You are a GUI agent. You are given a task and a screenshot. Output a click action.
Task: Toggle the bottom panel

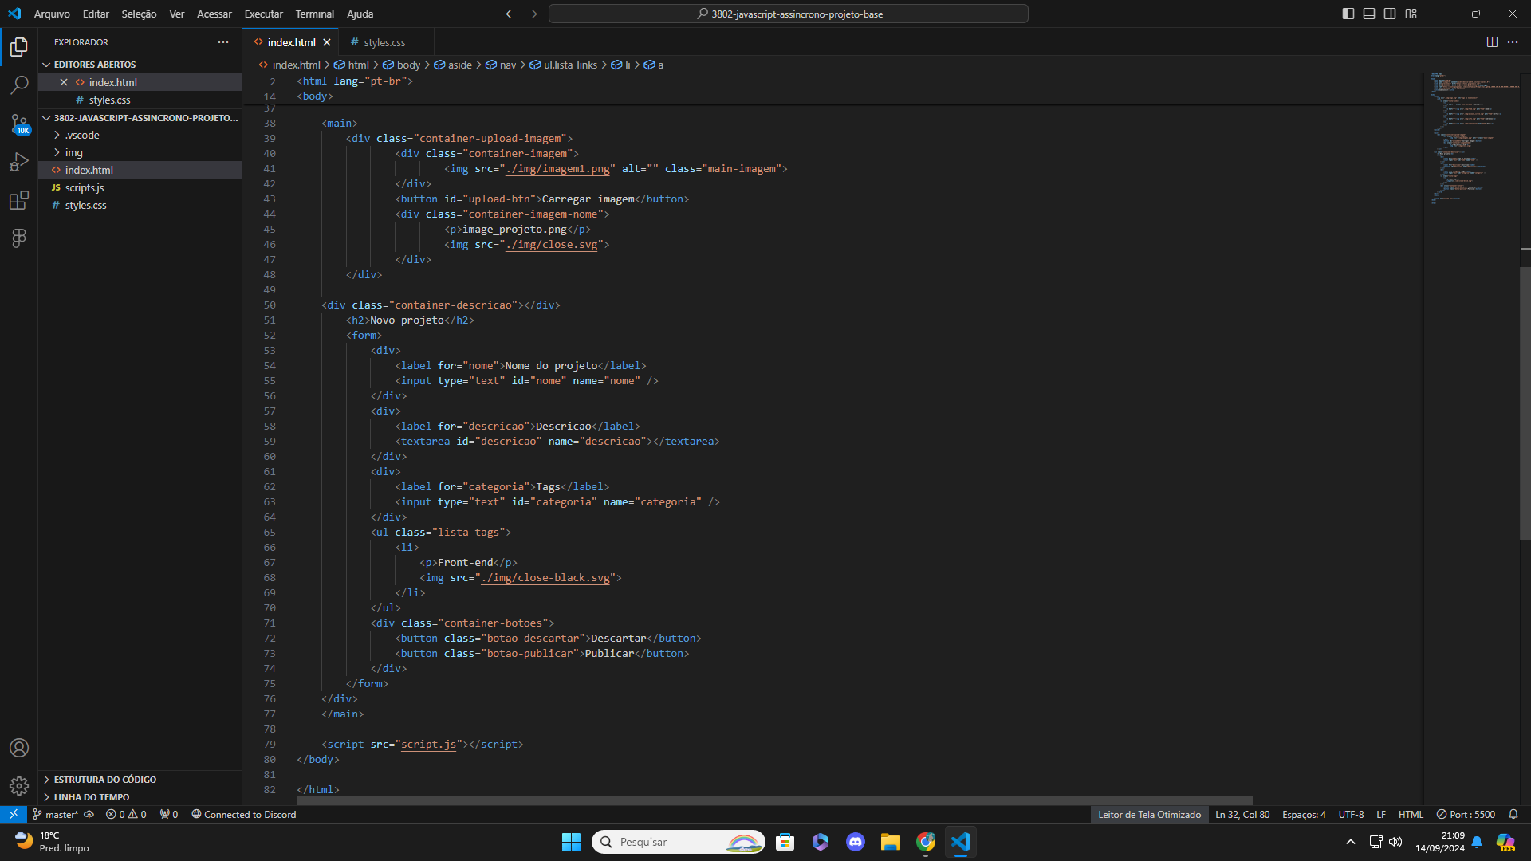click(1369, 14)
